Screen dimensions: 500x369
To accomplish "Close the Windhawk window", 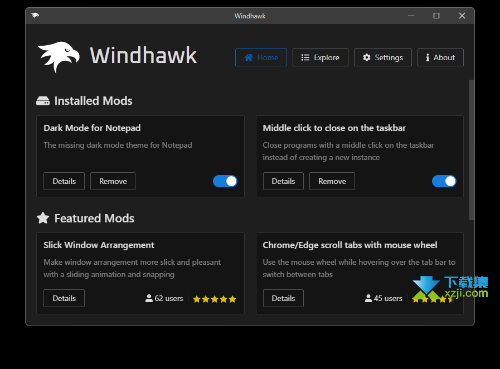I will coord(462,16).
